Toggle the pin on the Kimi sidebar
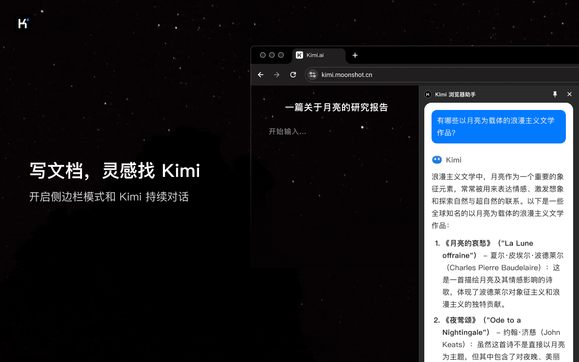Viewport: 579px width, 362px height. point(555,94)
